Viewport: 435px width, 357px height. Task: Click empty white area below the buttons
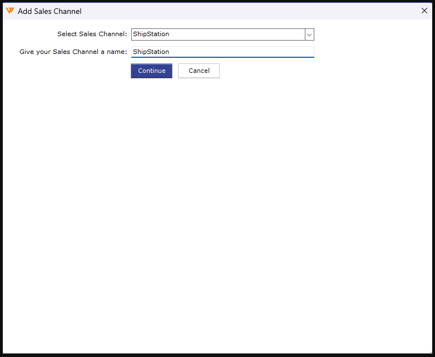click(217, 211)
